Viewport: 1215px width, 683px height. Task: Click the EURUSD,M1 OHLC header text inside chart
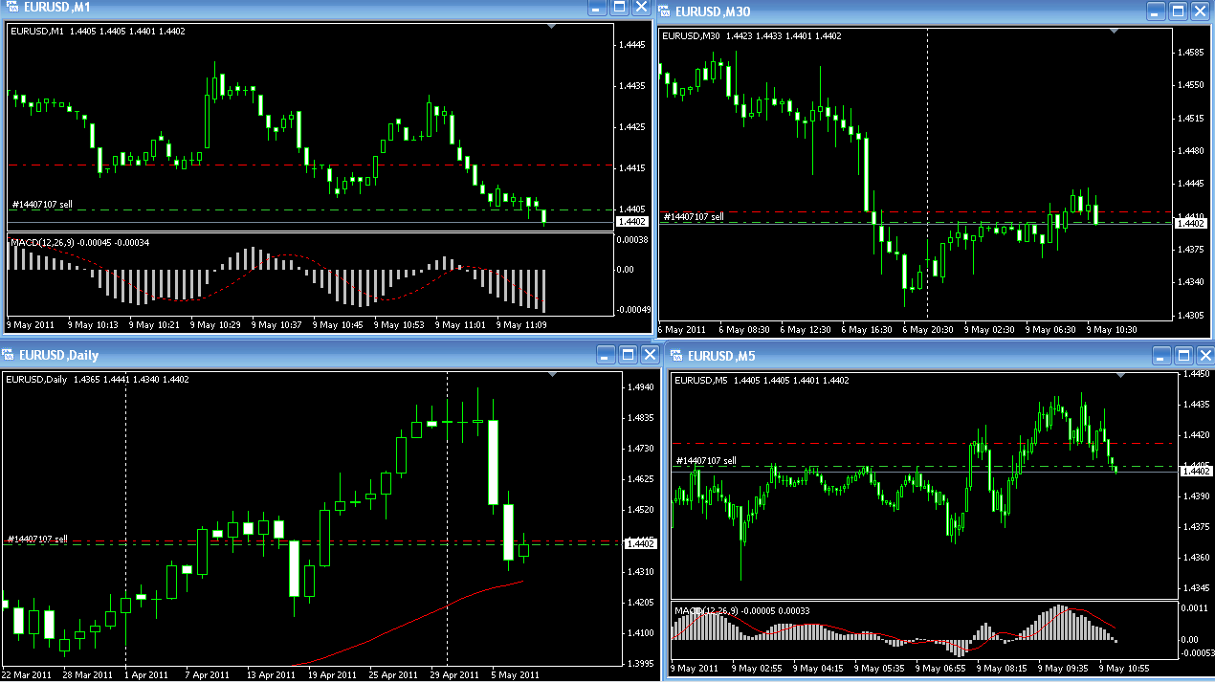(98, 32)
